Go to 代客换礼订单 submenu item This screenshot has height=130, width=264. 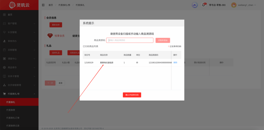13,118
